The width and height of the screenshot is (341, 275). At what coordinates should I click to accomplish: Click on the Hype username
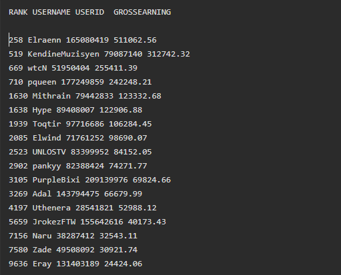(42, 110)
